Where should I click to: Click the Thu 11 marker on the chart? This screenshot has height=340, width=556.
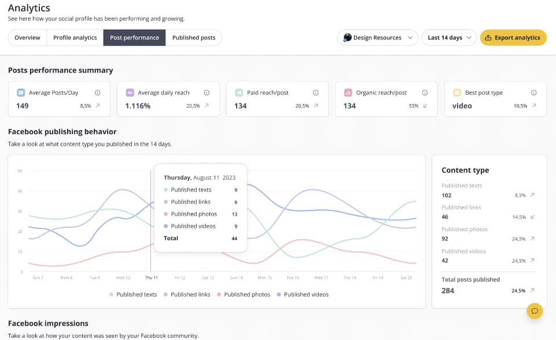[152, 277]
